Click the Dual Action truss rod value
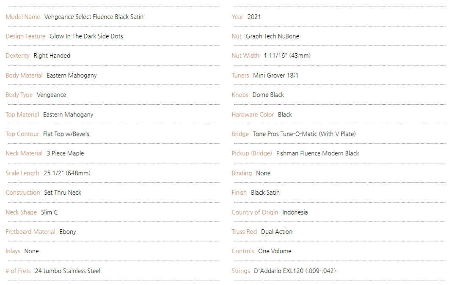 tap(277, 232)
